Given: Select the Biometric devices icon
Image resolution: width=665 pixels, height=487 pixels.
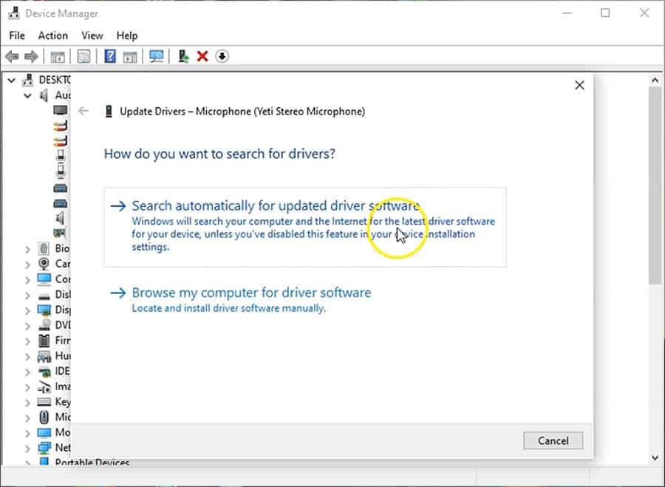Looking at the screenshot, I should [44, 248].
